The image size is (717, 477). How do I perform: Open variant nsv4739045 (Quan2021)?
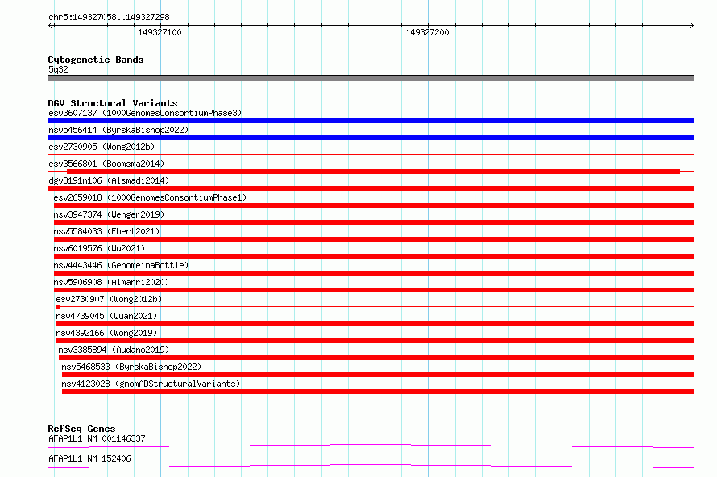(106, 316)
